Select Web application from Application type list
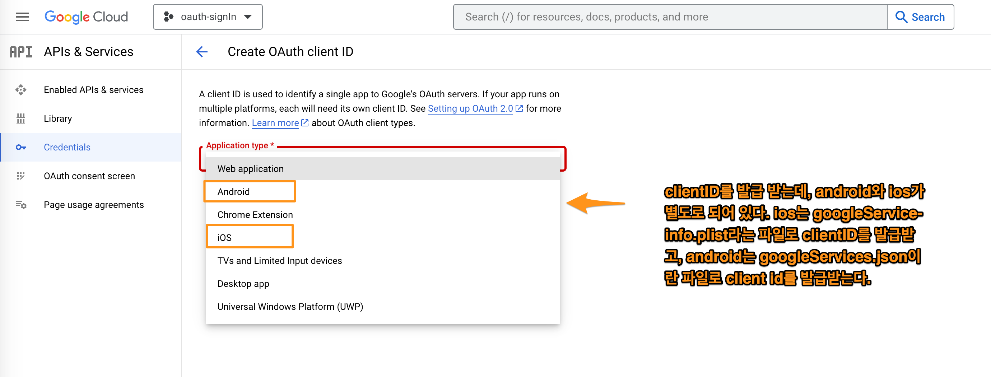Image resolution: width=991 pixels, height=377 pixels. coord(251,169)
